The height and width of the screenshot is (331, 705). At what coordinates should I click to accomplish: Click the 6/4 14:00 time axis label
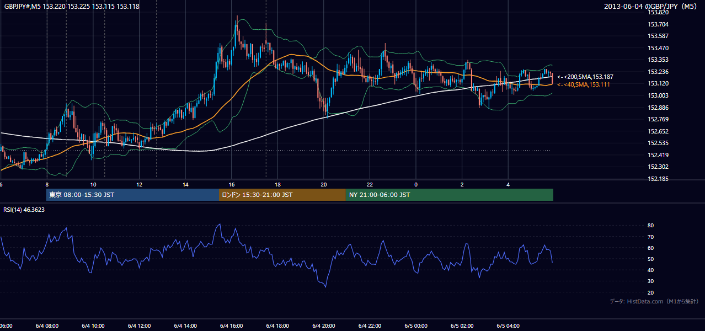(185, 326)
